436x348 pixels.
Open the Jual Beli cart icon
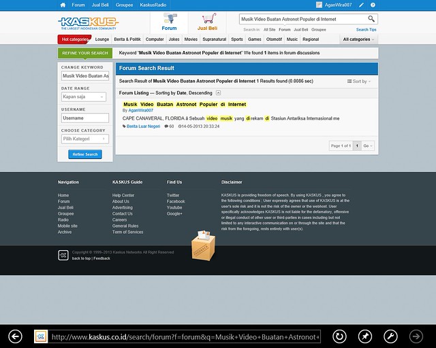tap(208, 22)
